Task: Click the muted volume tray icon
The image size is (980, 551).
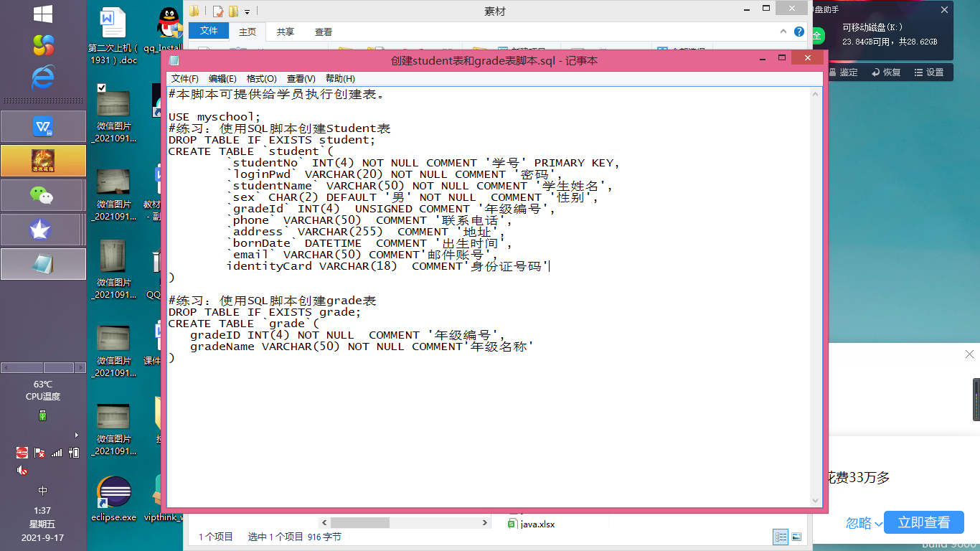Action: [22, 470]
